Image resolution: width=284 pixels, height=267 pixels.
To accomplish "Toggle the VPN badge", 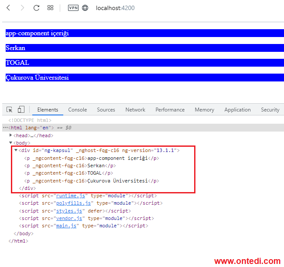I will click(73, 8).
